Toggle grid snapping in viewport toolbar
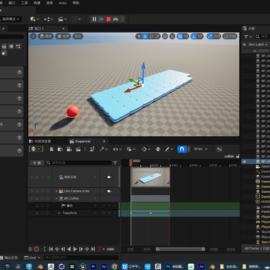Viewport: 270px width, 270px height. [x=180, y=36]
